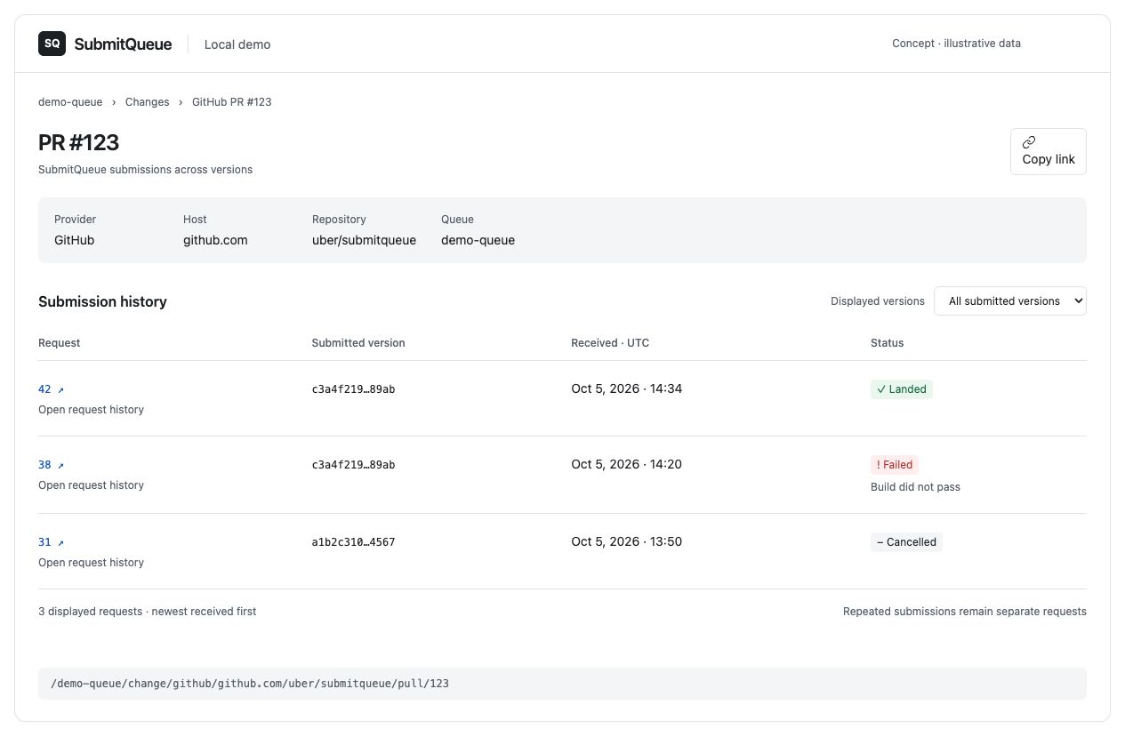Click the Cancelled status badge

[x=906, y=541]
